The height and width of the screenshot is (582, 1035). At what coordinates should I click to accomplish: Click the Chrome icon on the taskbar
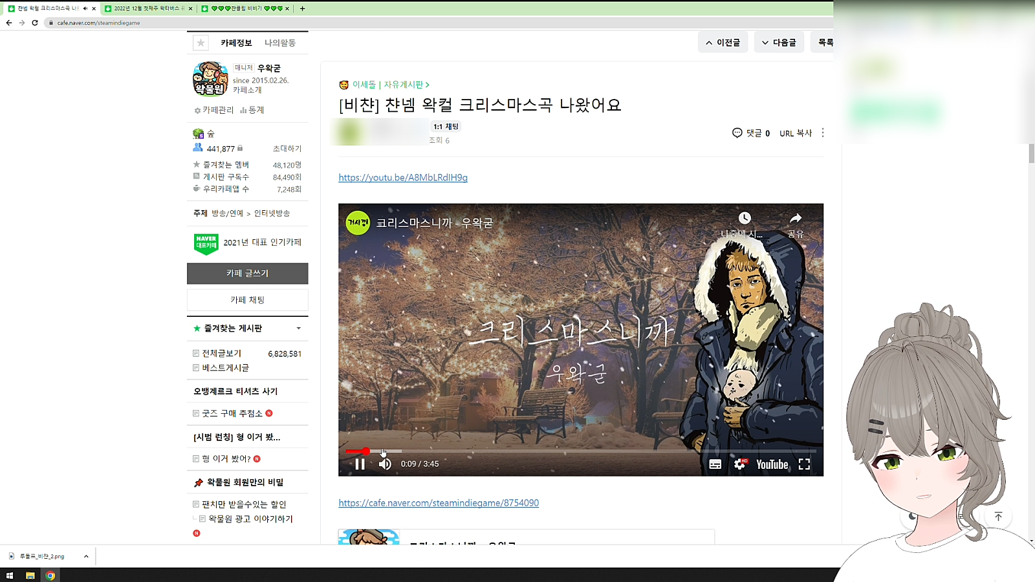[x=50, y=576]
